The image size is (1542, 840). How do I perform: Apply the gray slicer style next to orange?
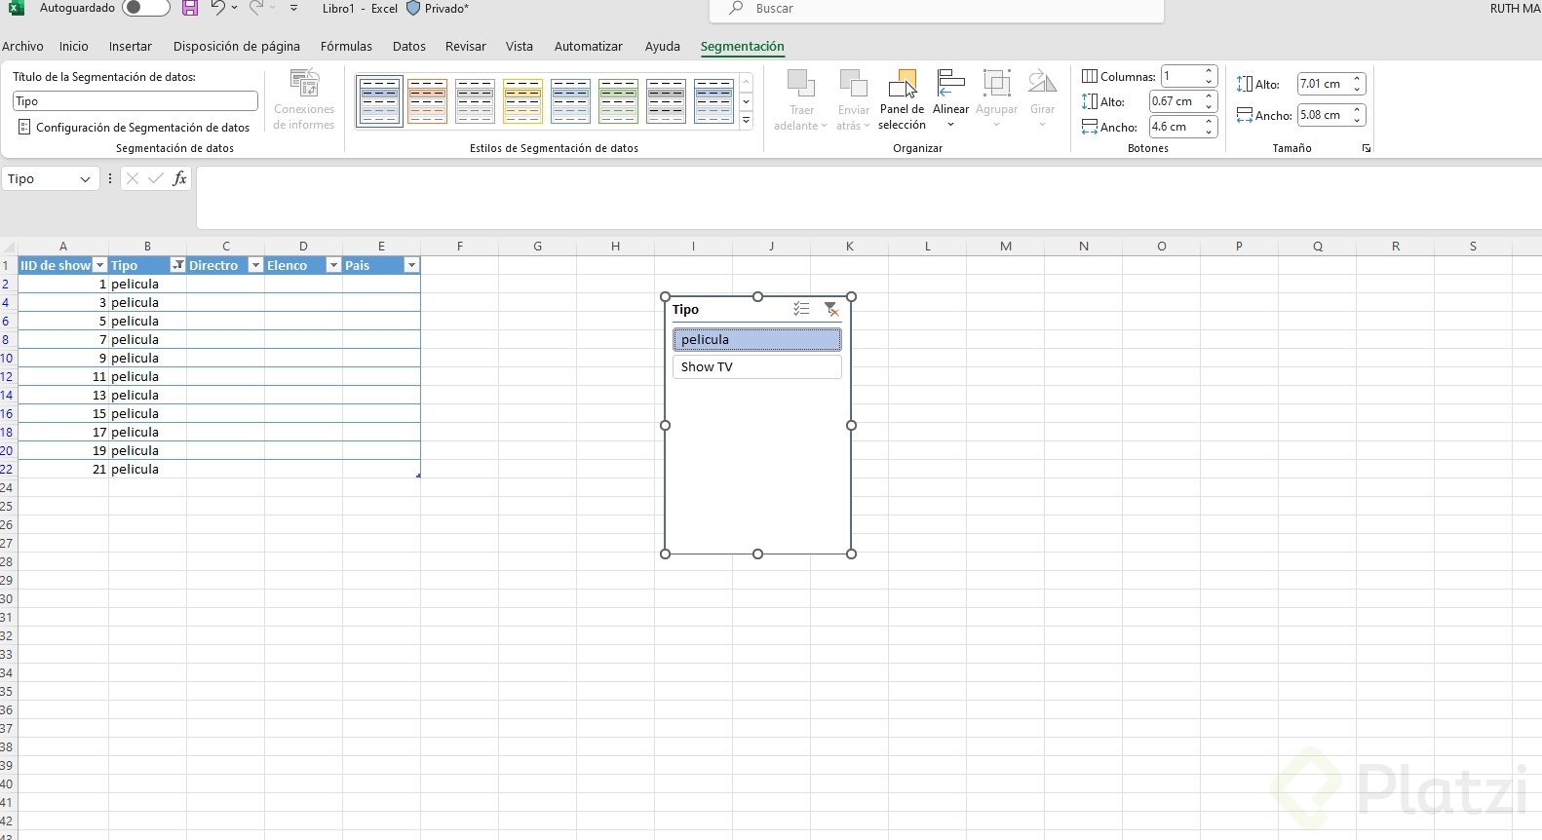pyautogui.click(x=475, y=101)
